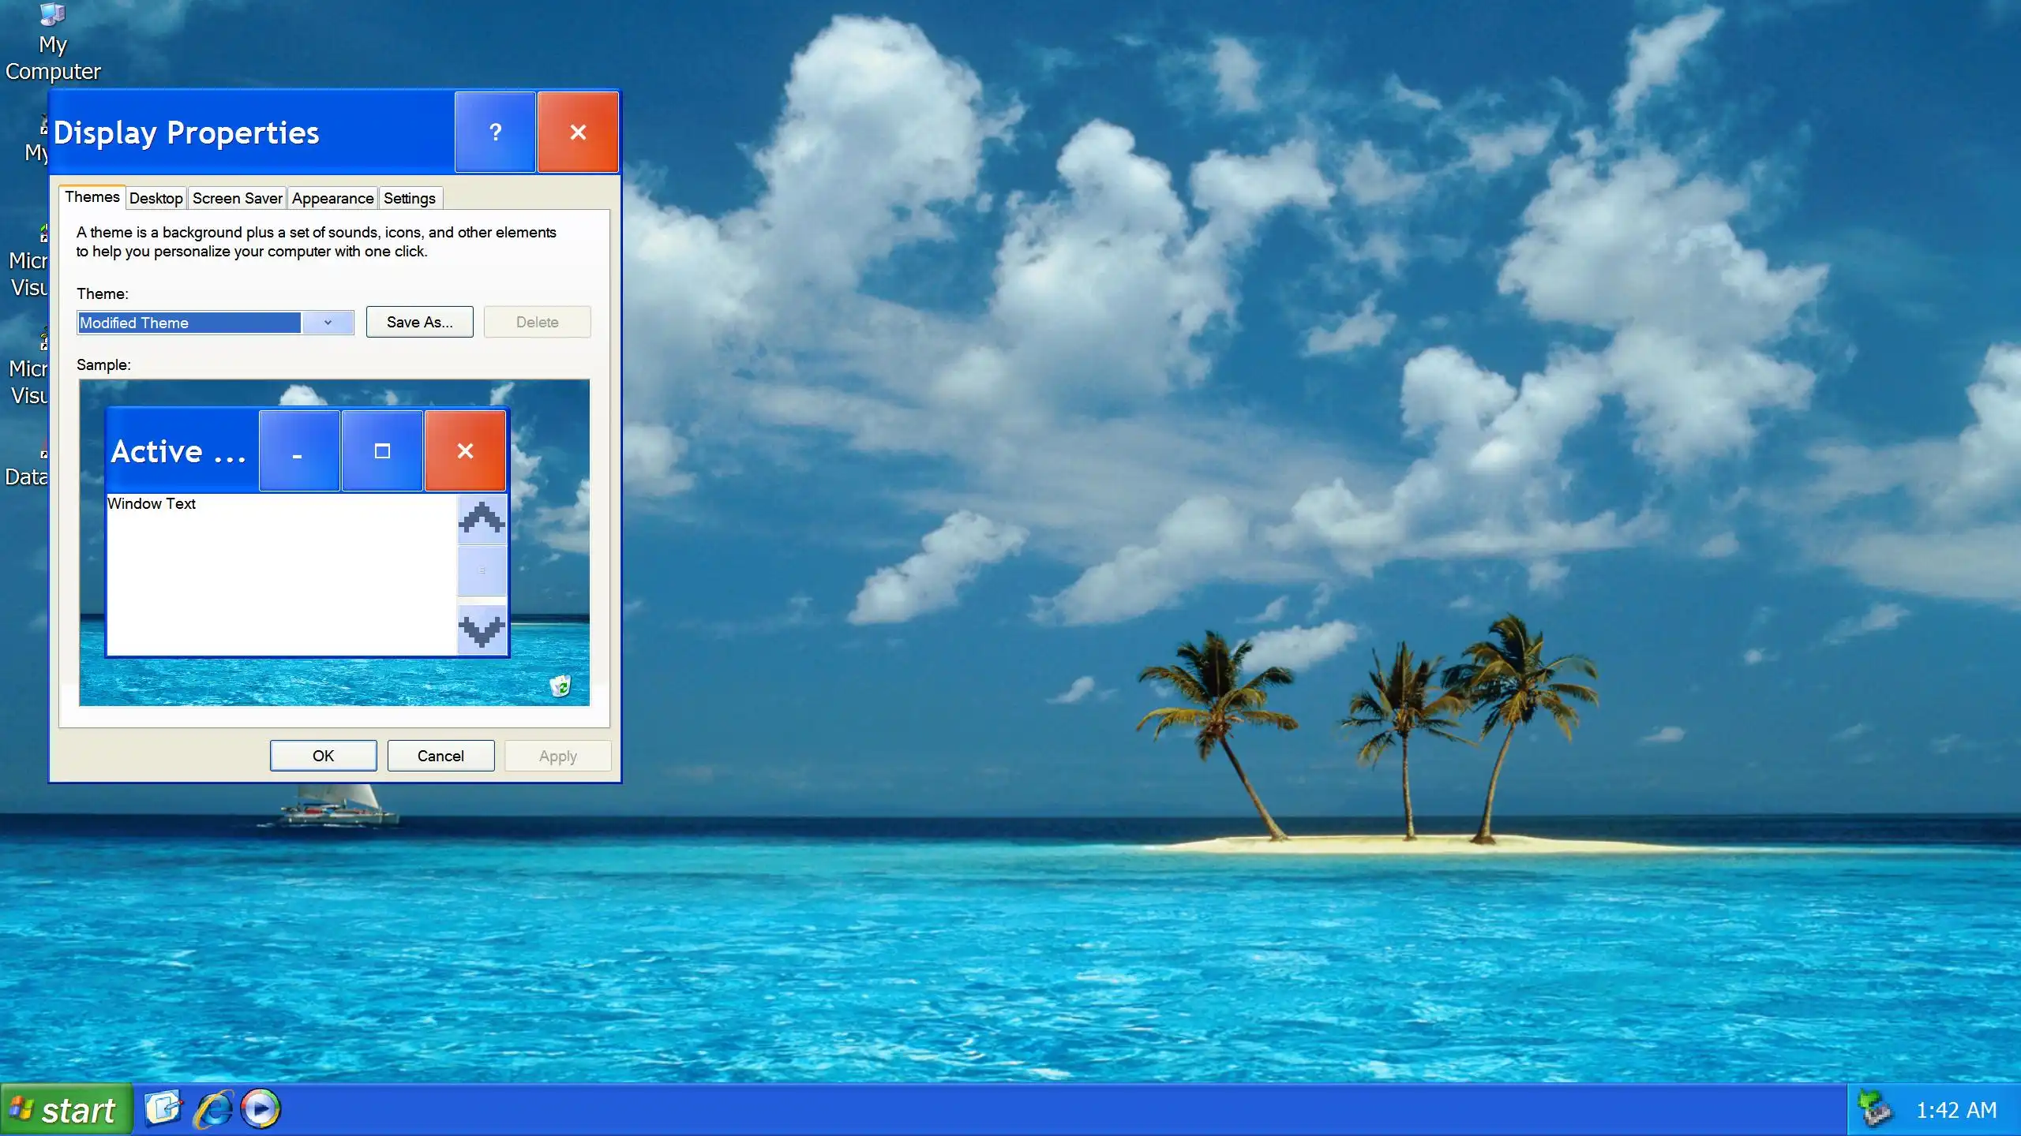Image resolution: width=2021 pixels, height=1136 pixels.
Task: Click the OK button
Action: [323, 756]
